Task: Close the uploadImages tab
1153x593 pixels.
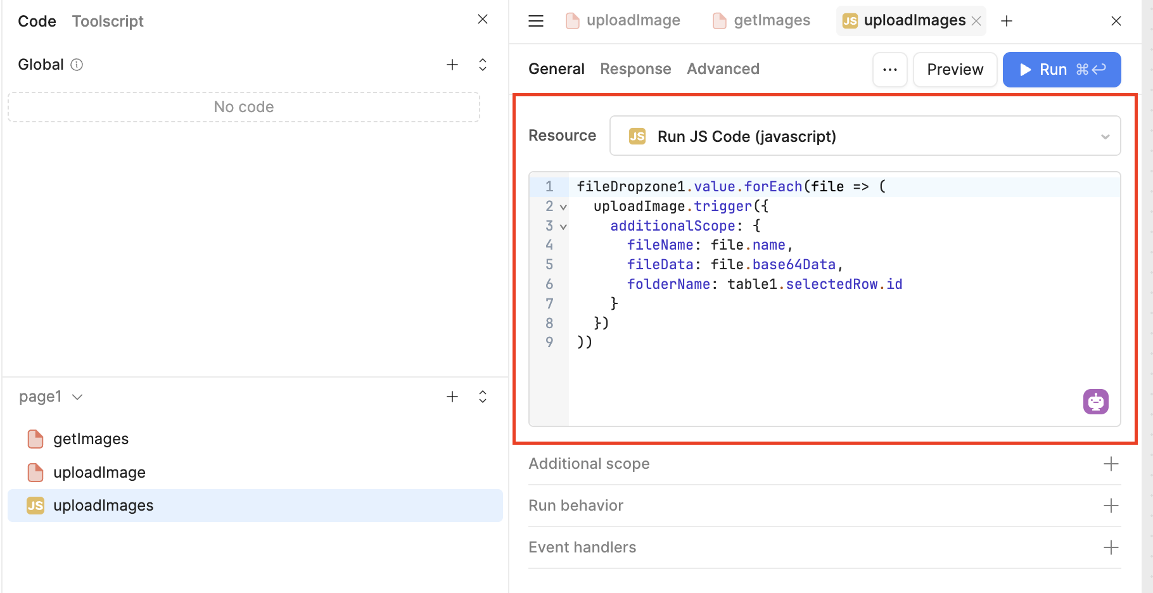Action: (976, 21)
